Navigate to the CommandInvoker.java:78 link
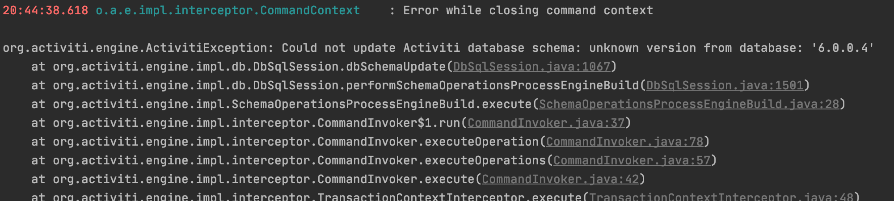The image size is (894, 201). click(624, 142)
